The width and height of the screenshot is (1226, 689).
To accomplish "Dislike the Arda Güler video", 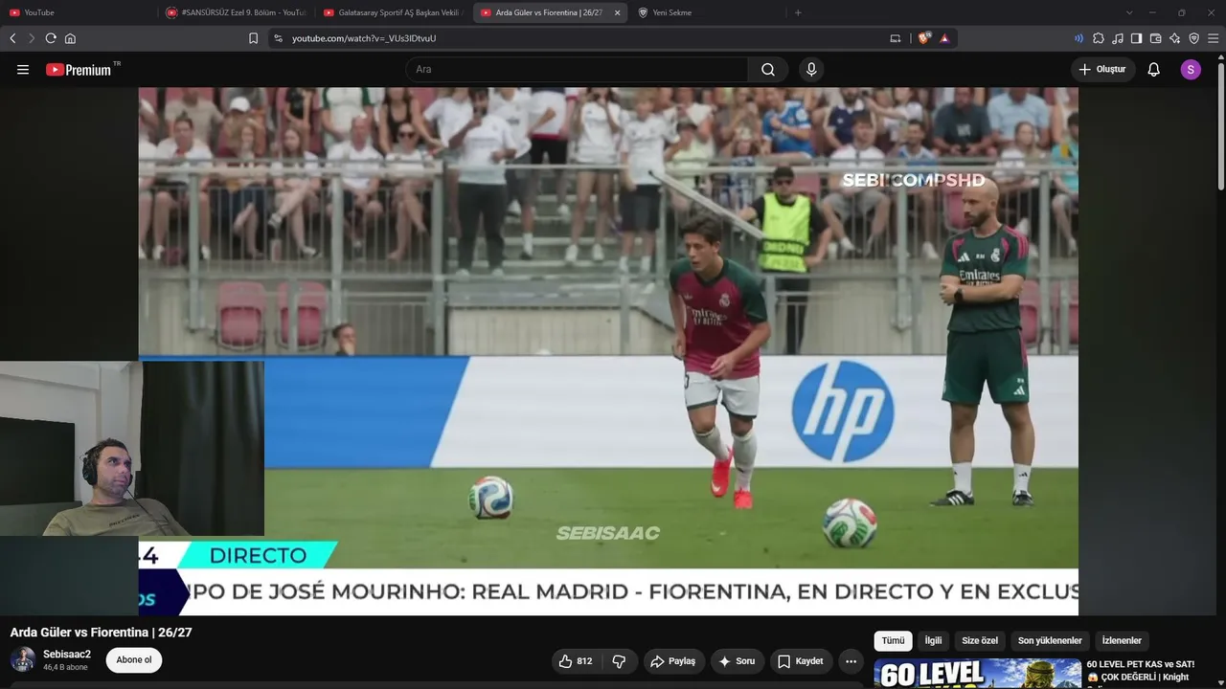I will 619,661.
